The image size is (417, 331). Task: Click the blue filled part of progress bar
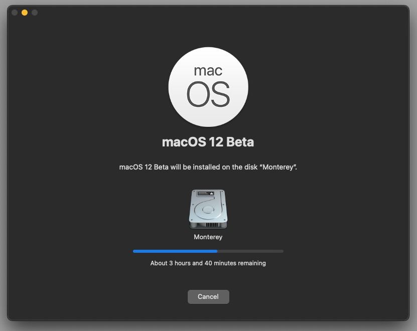[x=175, y=251]
